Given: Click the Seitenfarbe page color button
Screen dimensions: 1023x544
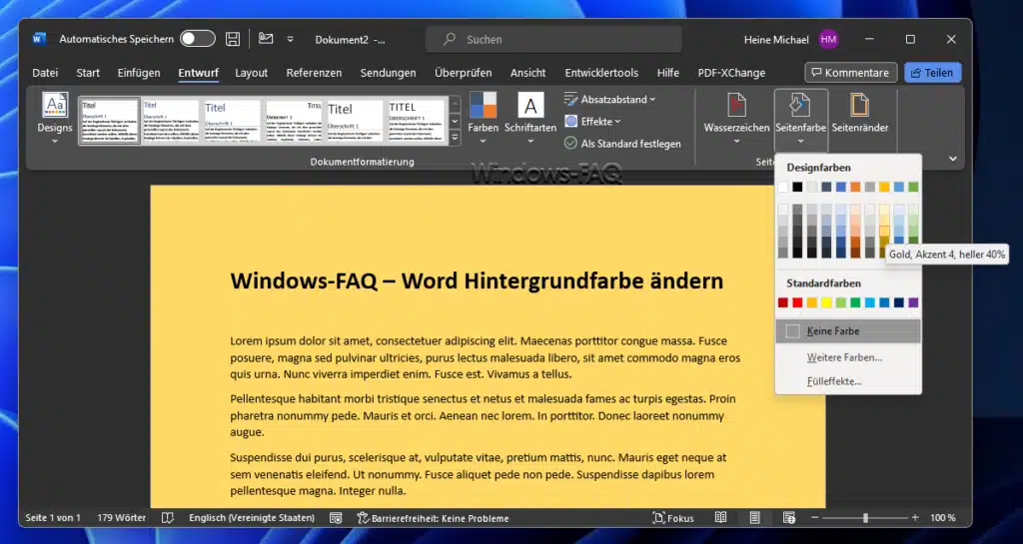Looking at the screenshot, I should [x=800, y=120].
